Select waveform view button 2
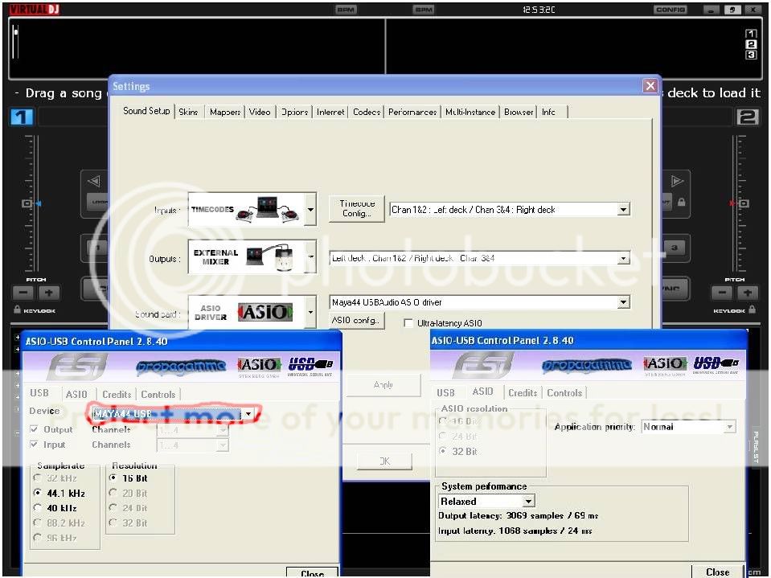771x578 pixels. pyautogui.click(x=751, y=44)
